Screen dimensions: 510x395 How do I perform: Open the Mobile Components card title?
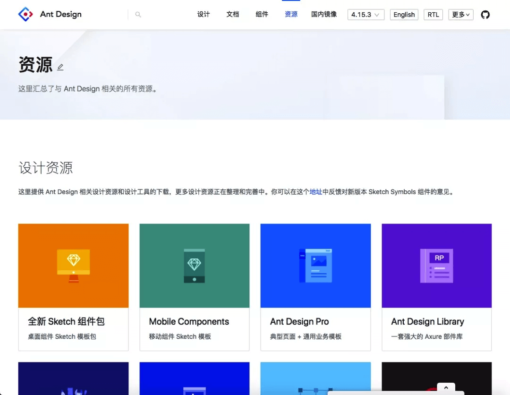189,321
